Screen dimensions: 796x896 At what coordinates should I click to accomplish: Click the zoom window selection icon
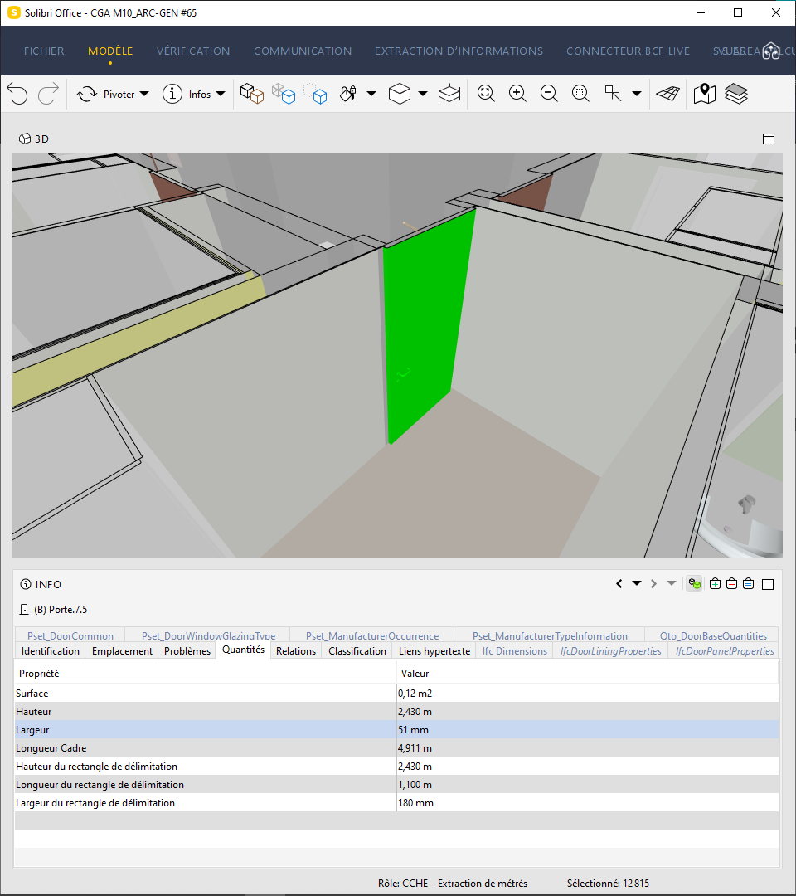pyautogui.click(x=580, y=93)
